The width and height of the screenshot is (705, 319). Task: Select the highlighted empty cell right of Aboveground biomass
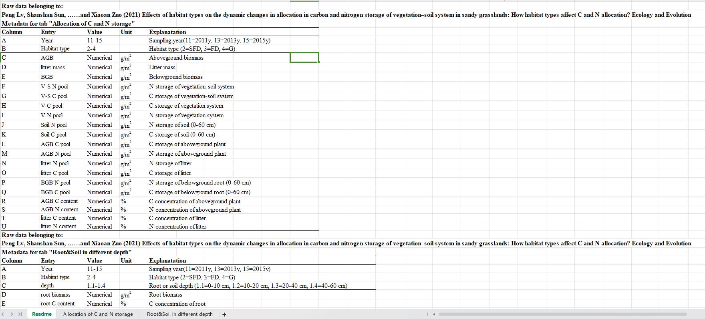click(x=304, y=58)
